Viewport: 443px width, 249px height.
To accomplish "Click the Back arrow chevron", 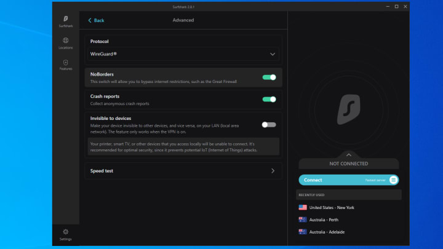I will click(x=90, y=20).
